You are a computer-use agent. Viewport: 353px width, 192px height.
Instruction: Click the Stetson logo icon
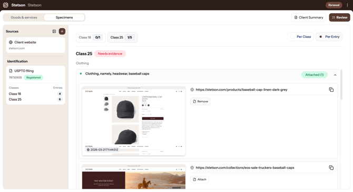[6, 5]
